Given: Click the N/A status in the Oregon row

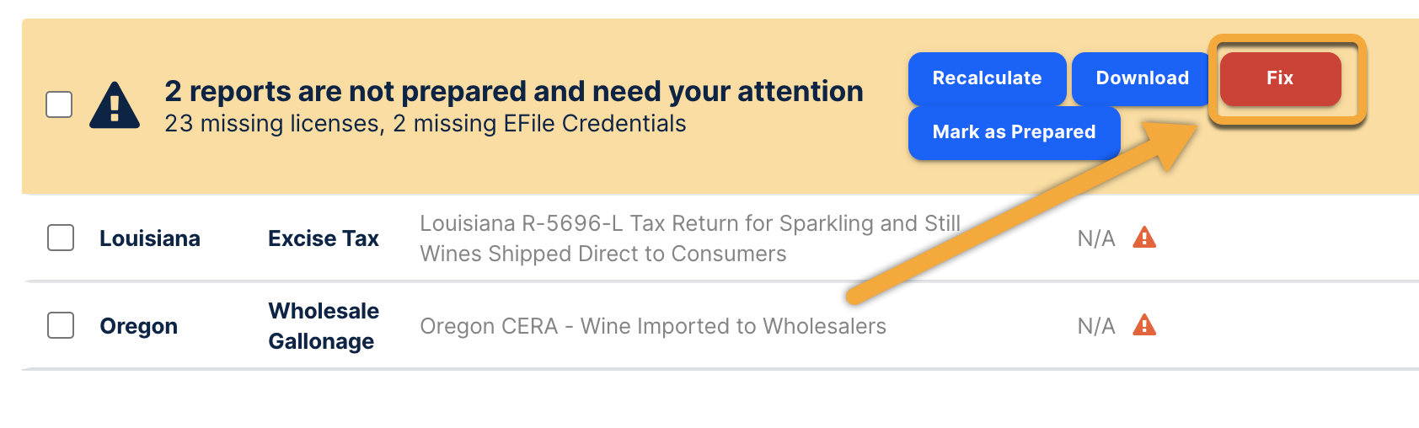Looking at the screenshot, I should (x=1095, y=326).
